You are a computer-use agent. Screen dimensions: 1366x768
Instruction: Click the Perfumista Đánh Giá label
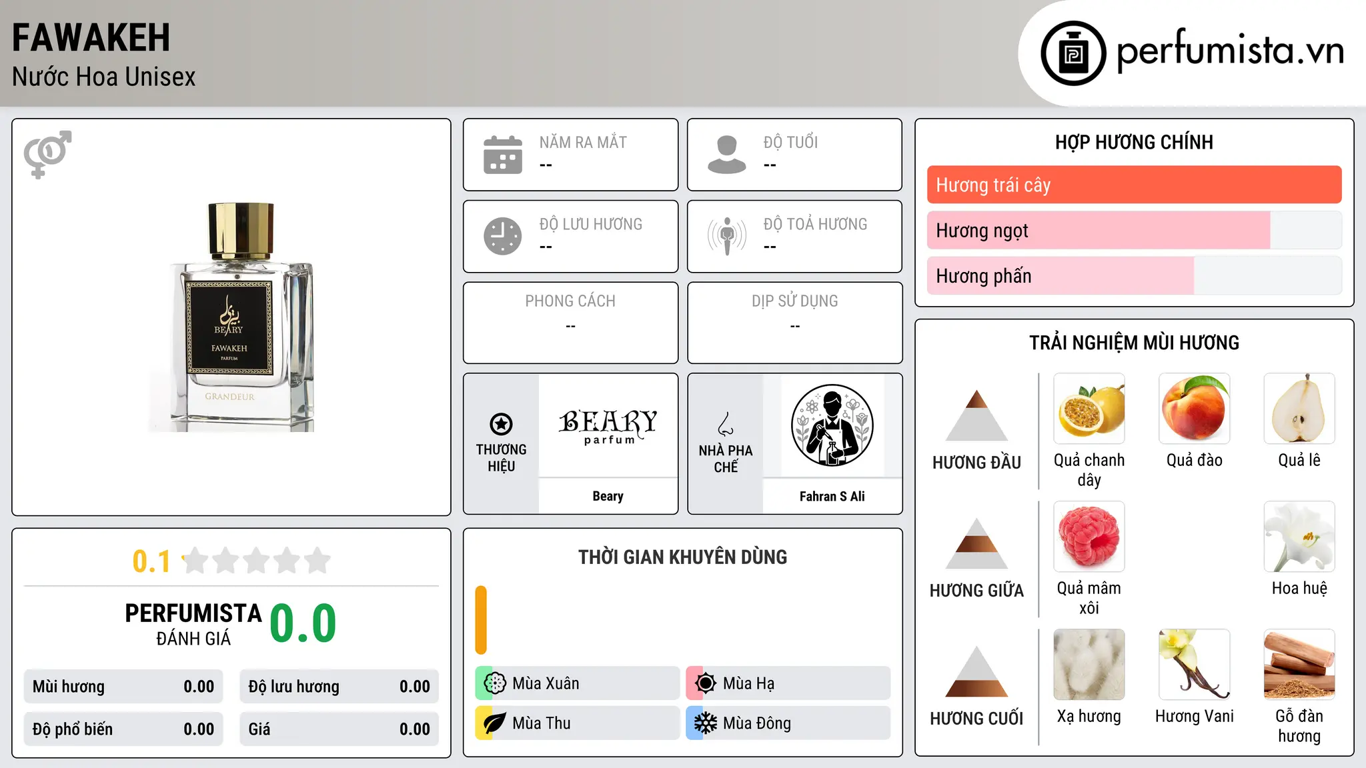point(193,624)
